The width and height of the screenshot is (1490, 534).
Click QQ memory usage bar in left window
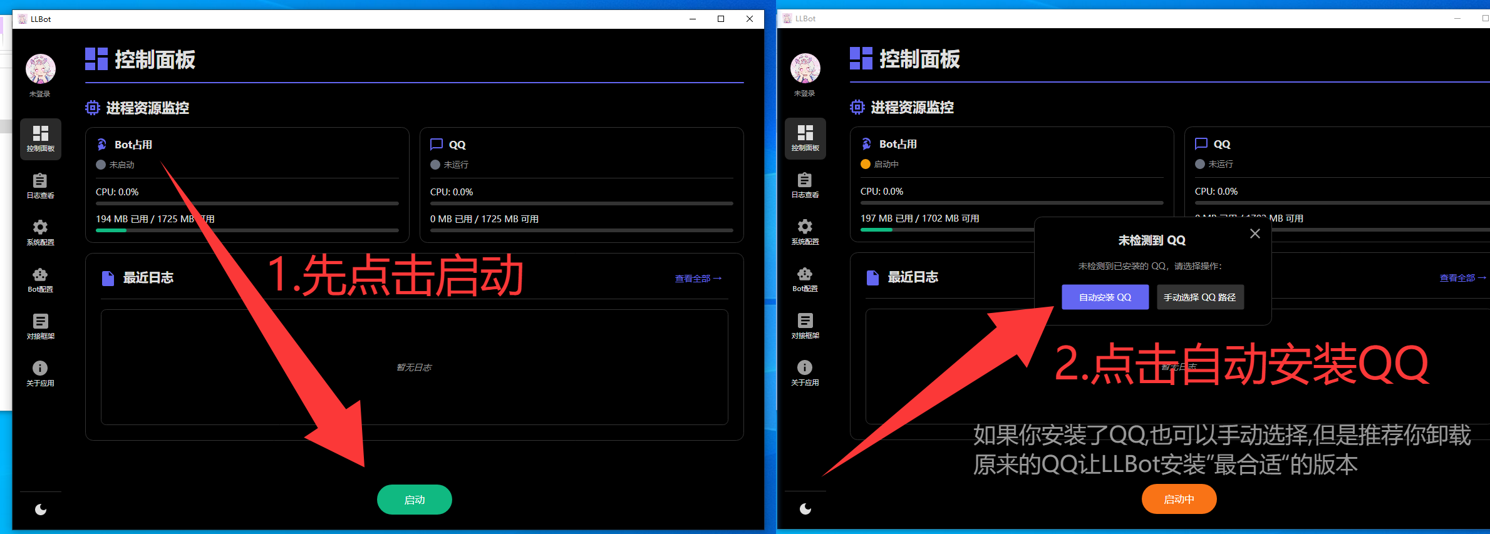click(x=581, y=230)
